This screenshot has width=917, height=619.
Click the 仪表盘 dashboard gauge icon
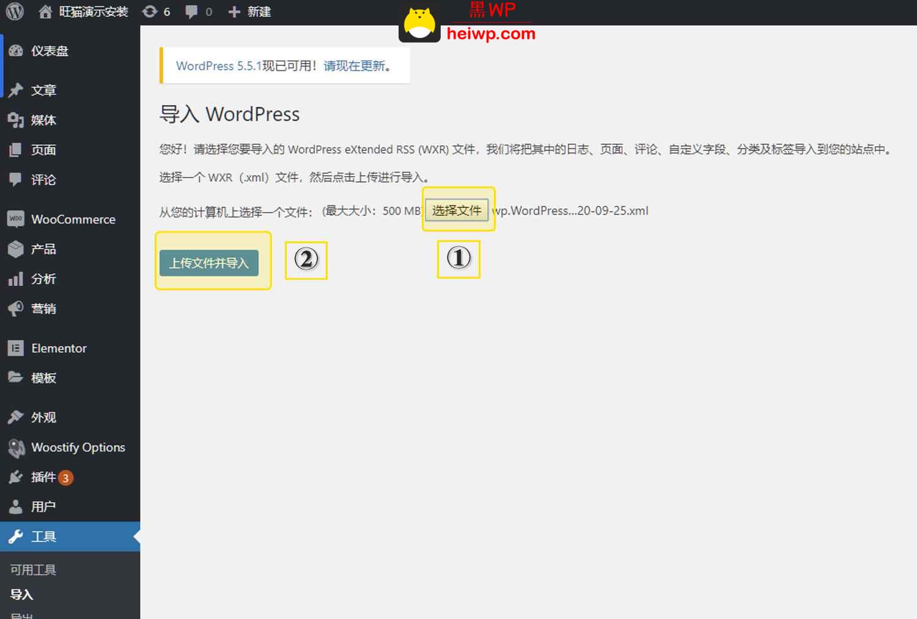pos(16,51)
